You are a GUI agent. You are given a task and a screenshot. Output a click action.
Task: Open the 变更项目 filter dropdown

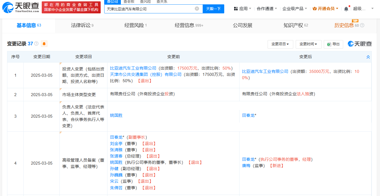pyautogui.click(x=280, y=44)
